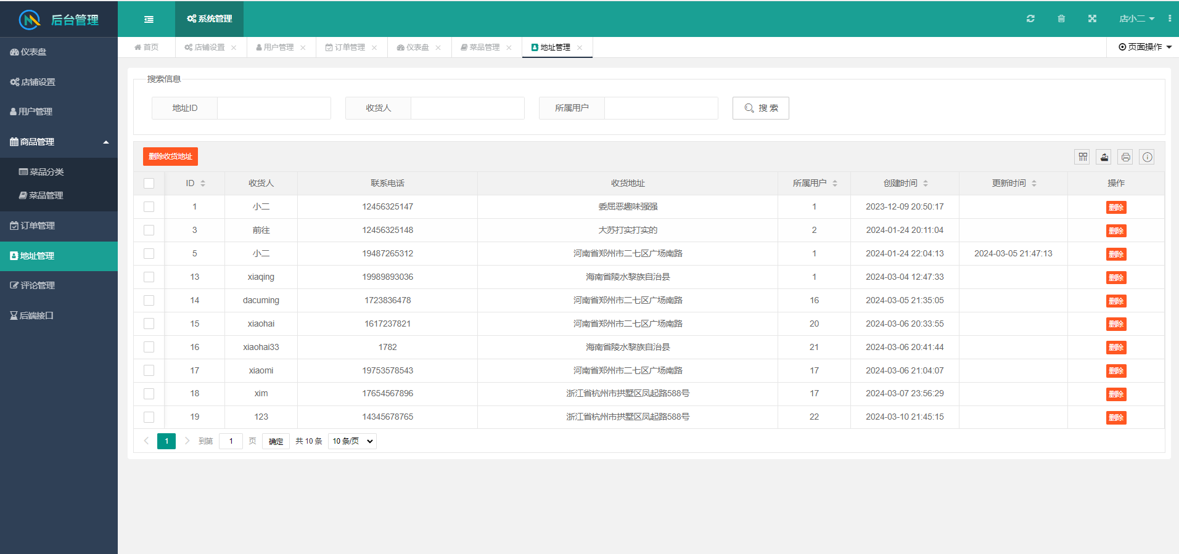
Task: Open 仪表盘 in the sidebar
Action: pyautogui.click(x=59, y=52)
